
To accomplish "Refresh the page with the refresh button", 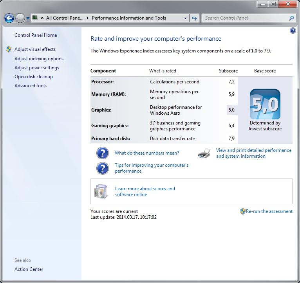I will tap(194, 18).
